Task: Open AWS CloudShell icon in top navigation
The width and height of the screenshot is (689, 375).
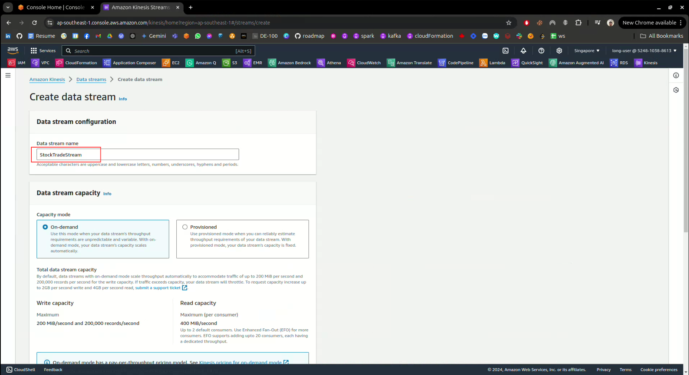Action: [505, 51]
